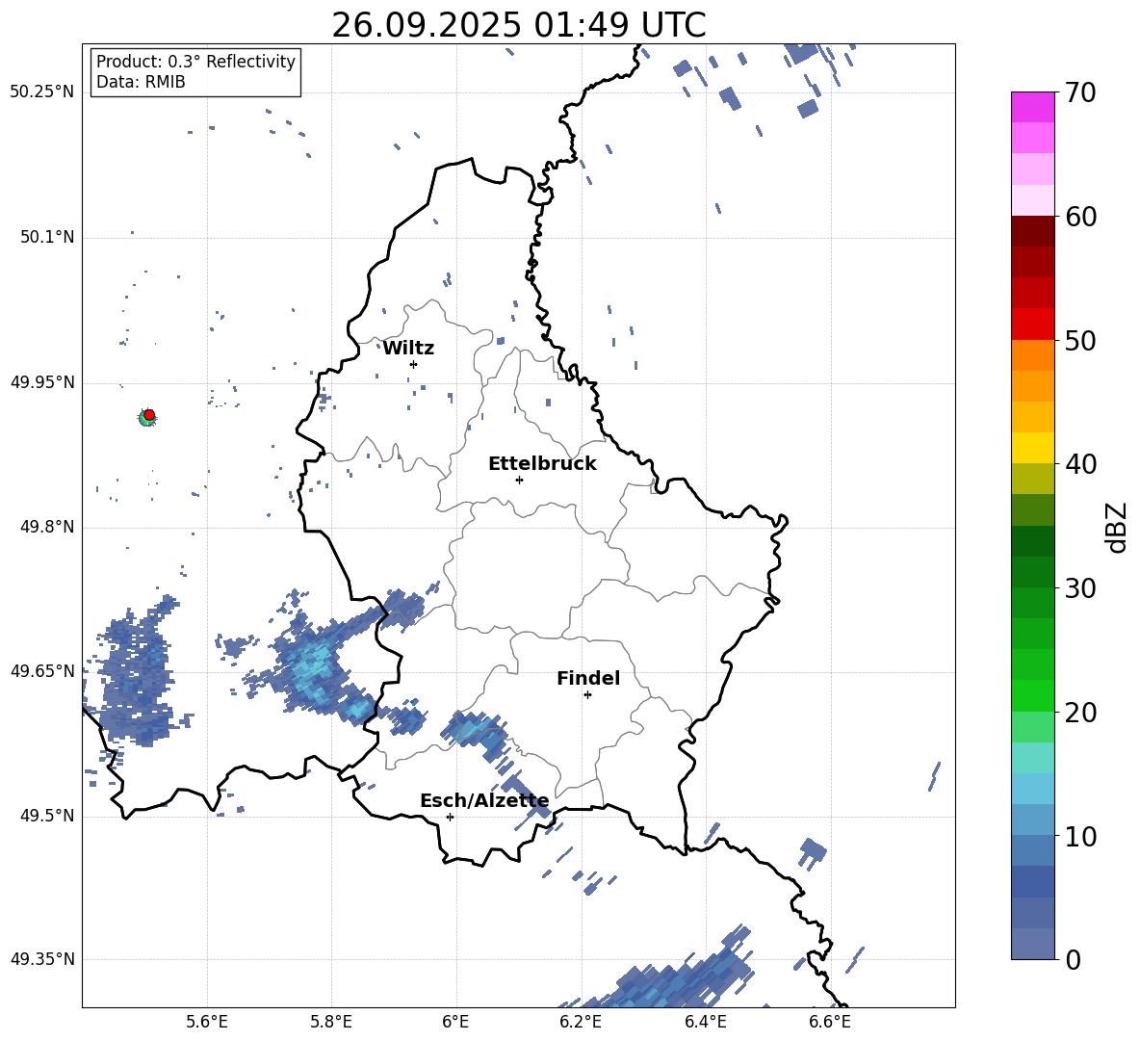
Task: Click the red radar site marker
Action: (149, 415)
